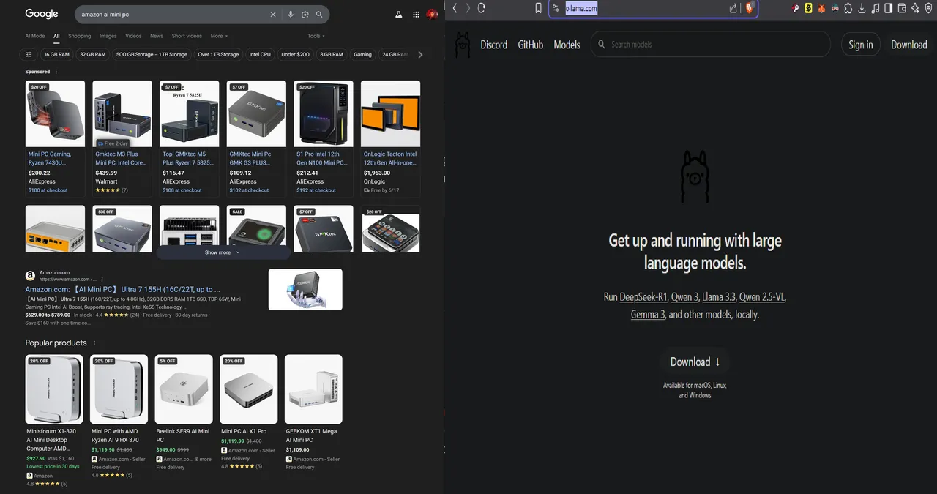Switch to Short videos tab

pos(187,36)
